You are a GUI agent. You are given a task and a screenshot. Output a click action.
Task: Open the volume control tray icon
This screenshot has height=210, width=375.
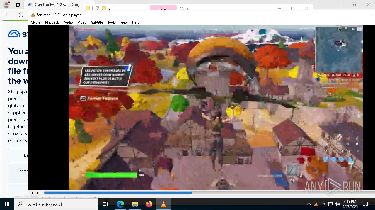tap(337, 204)
